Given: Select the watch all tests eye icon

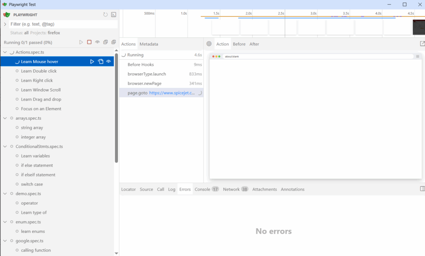Looking at the screenshot, I should 97,42.
